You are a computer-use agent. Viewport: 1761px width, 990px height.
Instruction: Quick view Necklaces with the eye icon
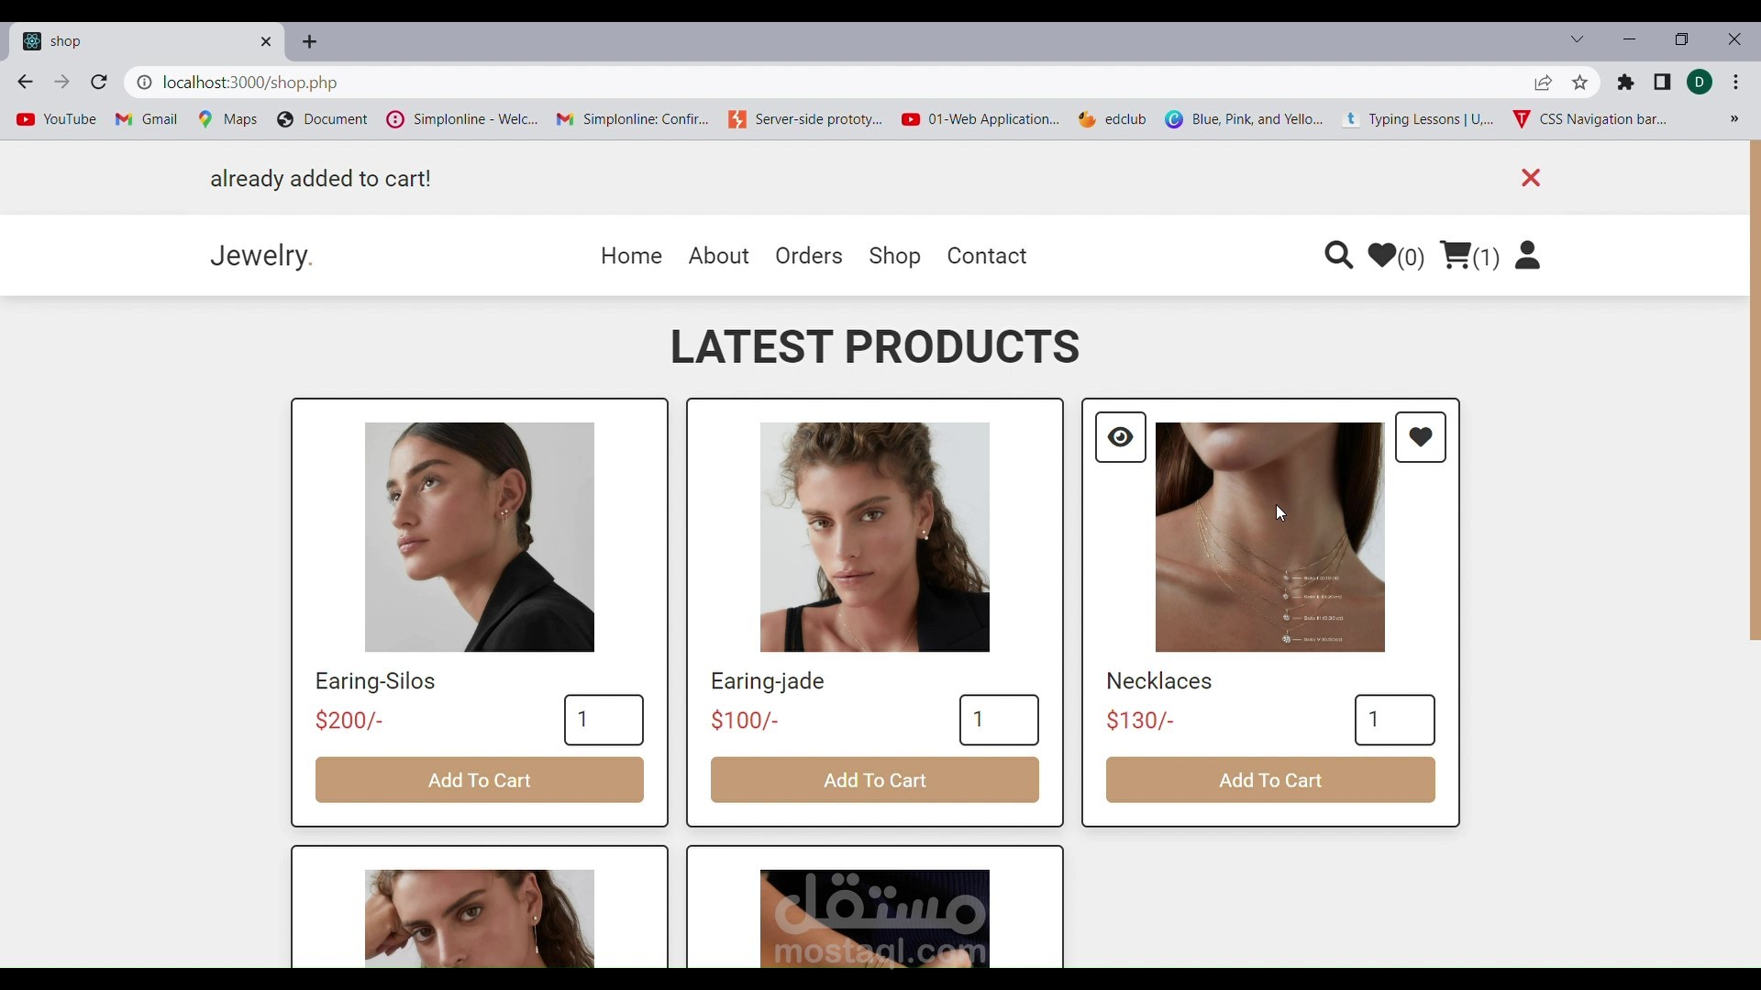(x=1121, y=437)
